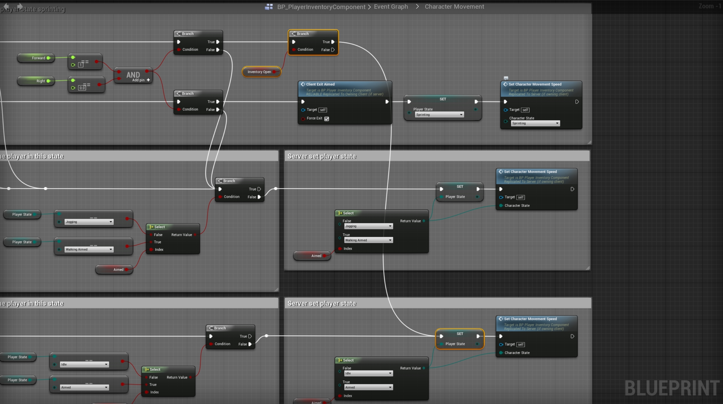Click the Aimed variable output pin near Walking Aimed select

coord(324,255)
